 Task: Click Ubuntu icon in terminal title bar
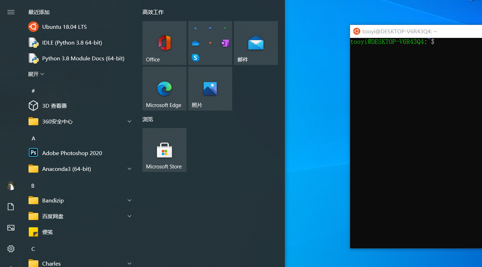pos(356,31)
